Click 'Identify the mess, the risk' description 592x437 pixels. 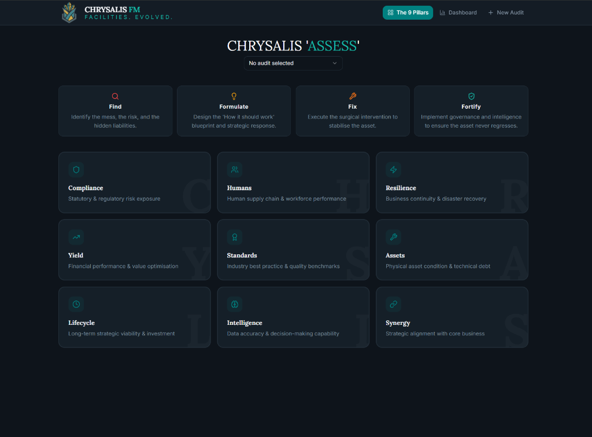pyautogui.click(x=115, y=121)
